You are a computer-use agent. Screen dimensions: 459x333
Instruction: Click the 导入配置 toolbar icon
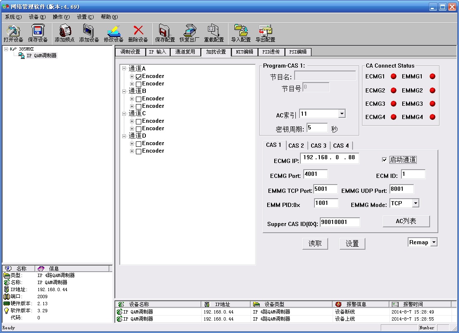[x=241, y=33]
